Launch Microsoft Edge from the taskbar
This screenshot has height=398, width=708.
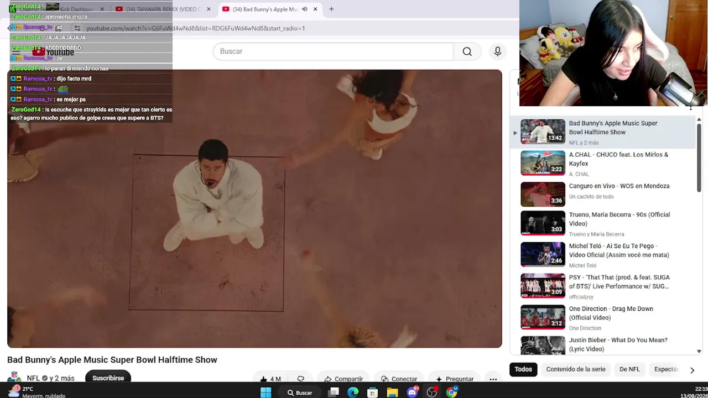click(x=353, y=392)
